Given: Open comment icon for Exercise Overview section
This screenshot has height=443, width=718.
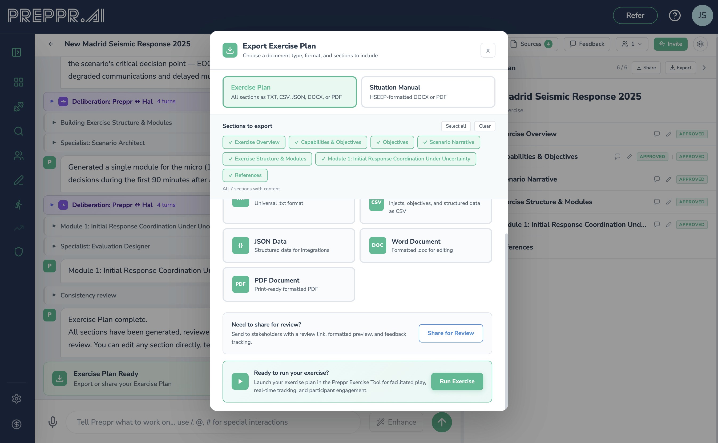Looking at the screenshot, I should point(657,134).
